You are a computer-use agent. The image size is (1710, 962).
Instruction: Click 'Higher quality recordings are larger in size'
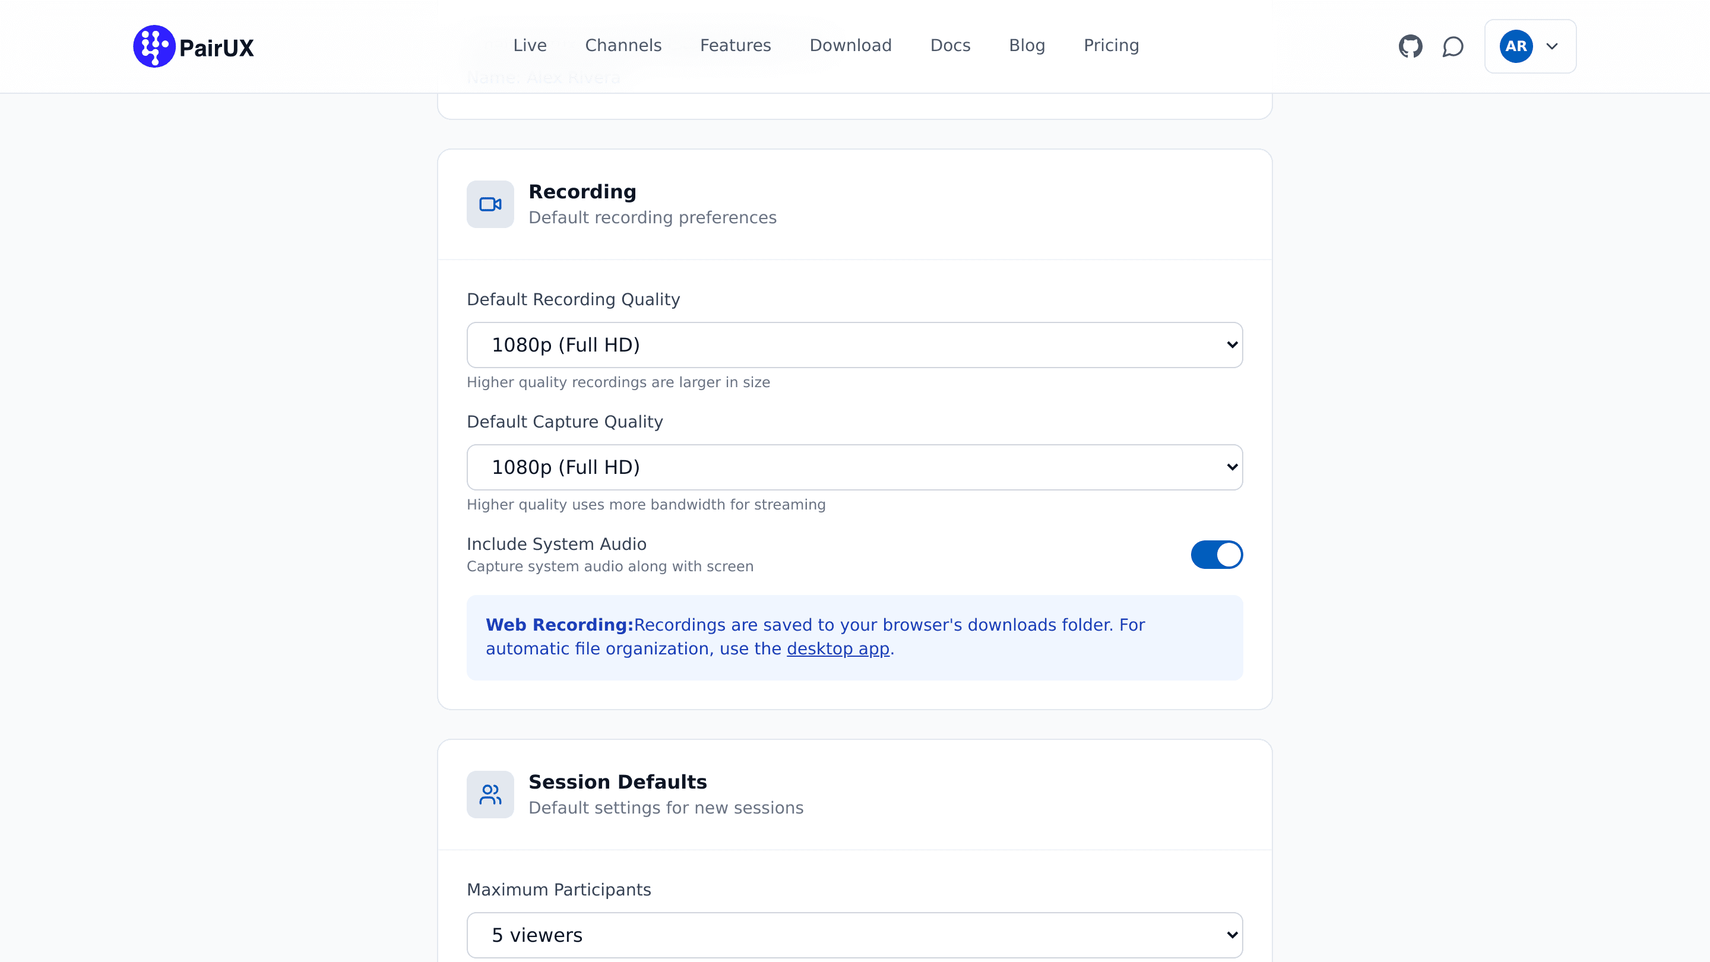618,382
